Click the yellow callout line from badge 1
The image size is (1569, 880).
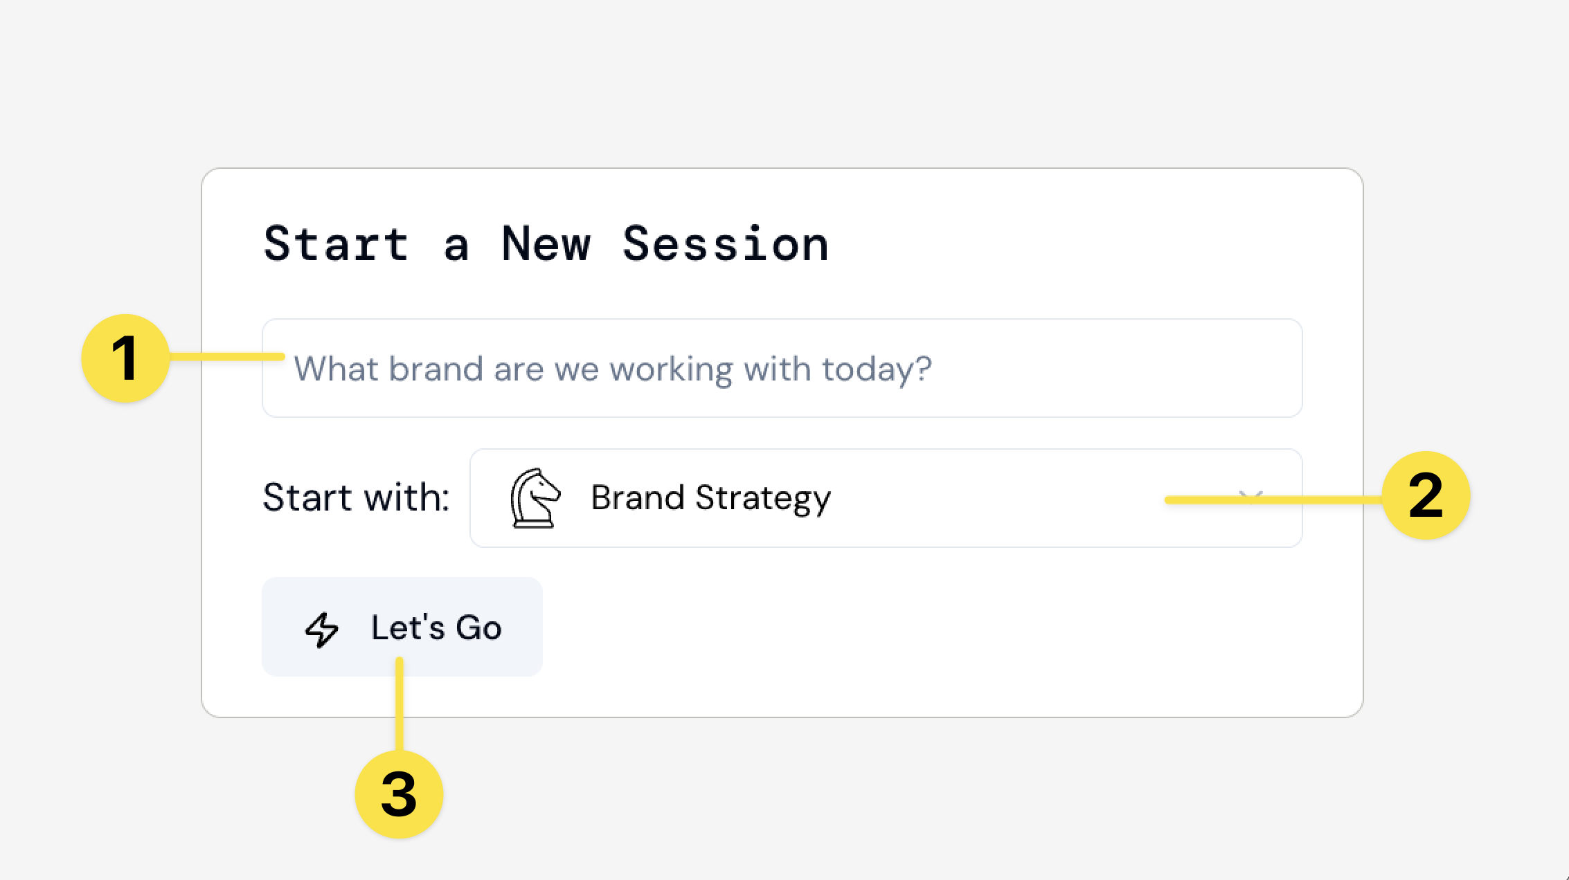tap(225, 356)
